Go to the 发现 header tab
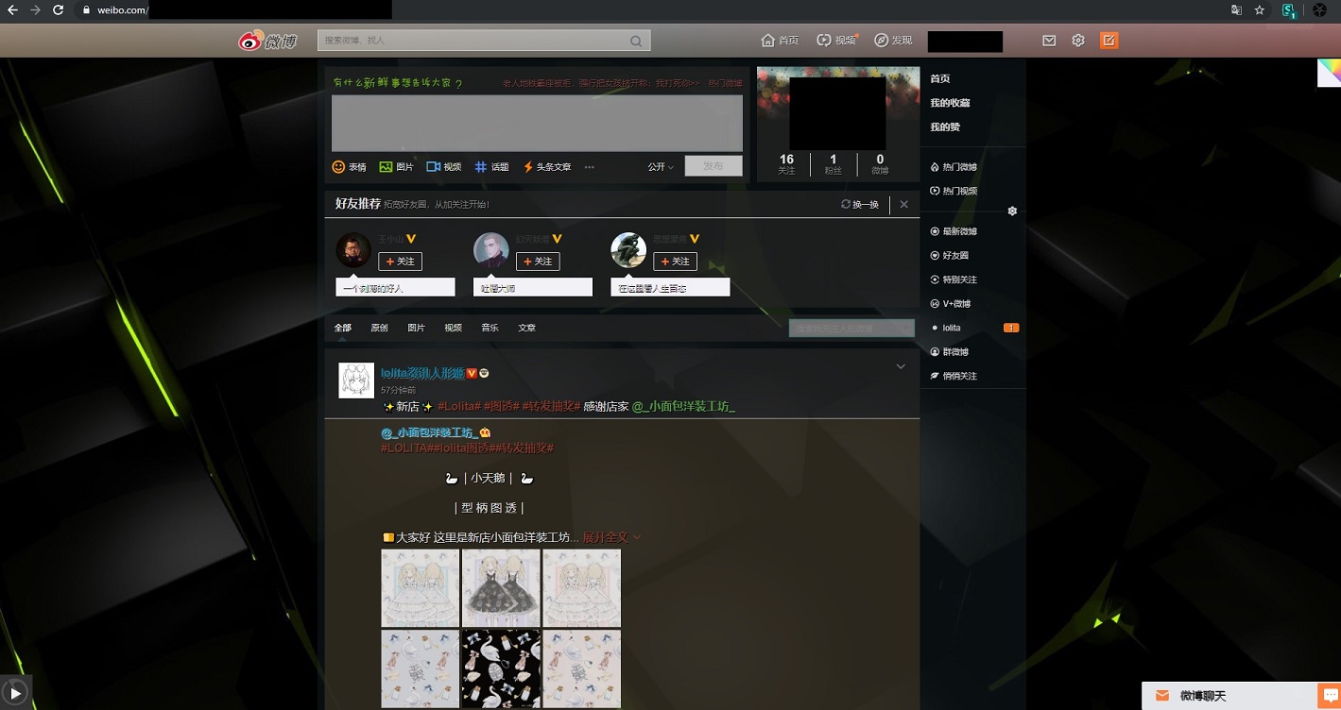The width and height of the screenshot is (1341, 710). click(x=893, y=41)
